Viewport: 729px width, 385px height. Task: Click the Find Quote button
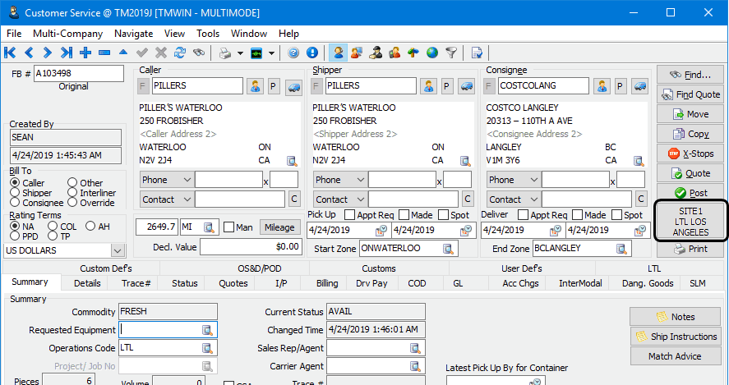coord(689,94)
